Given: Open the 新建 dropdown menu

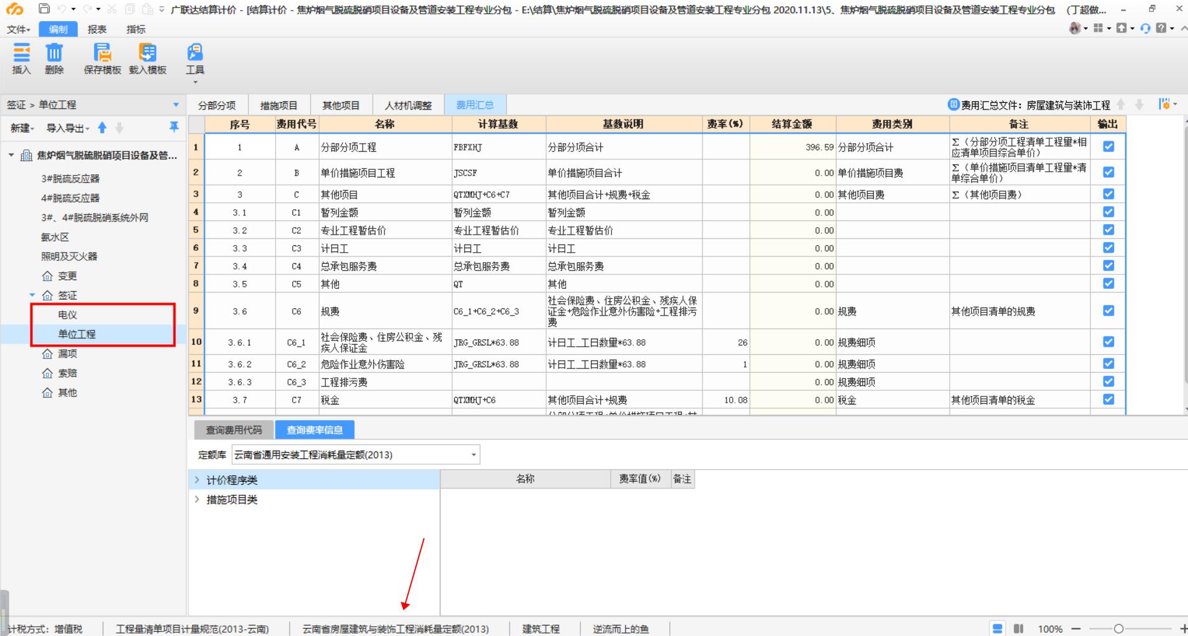Looking at the screenshot, I should (x=22, y=128).
